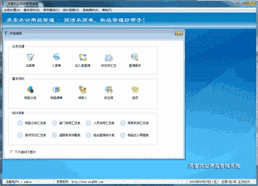Image resolution: width=258 pixels, height=186 pixels.
Task: Click the app icon in the title bar
Action: [5, 4]
